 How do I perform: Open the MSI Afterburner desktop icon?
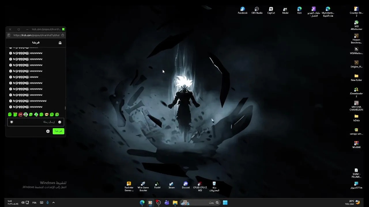click(356, 25)
